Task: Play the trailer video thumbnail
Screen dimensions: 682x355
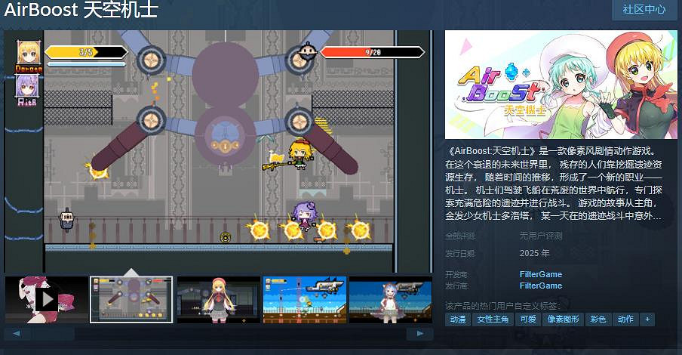Action: click(x=47, y=300)
